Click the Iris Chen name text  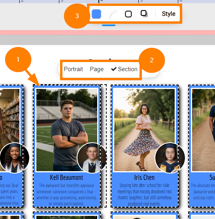click(144, 177)
